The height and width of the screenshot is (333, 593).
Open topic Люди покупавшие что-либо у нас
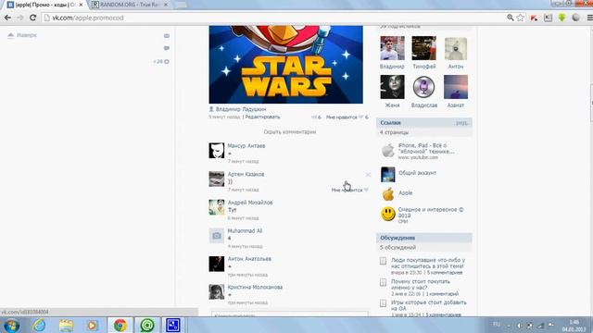(x=428, y=263)
